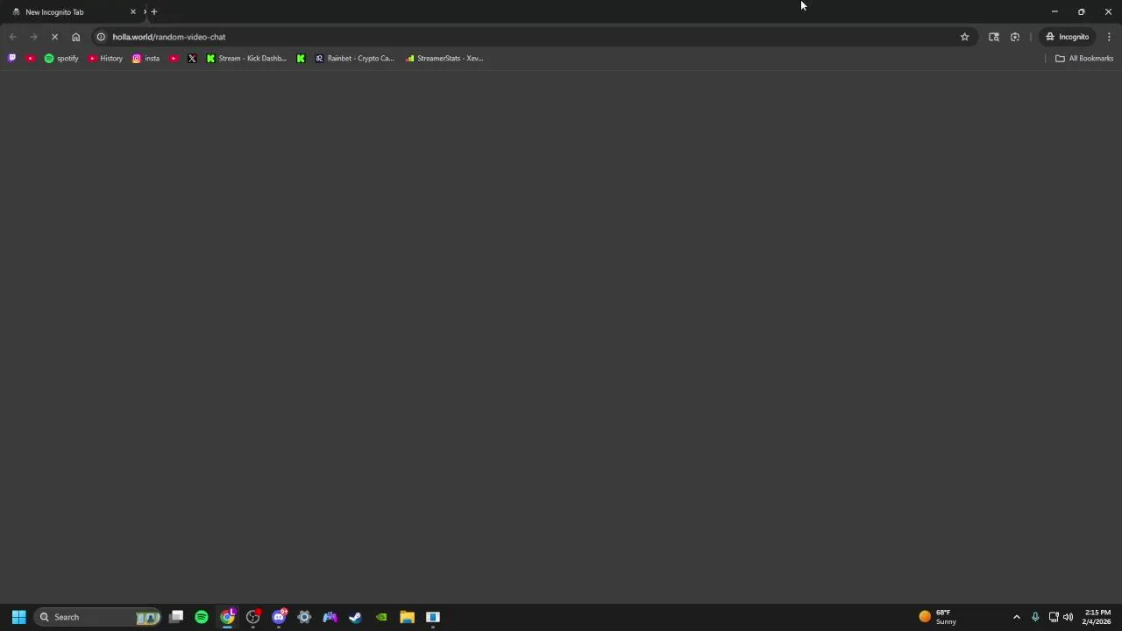
Task: Close the New Incognito Tab
Action: point(133,11)
